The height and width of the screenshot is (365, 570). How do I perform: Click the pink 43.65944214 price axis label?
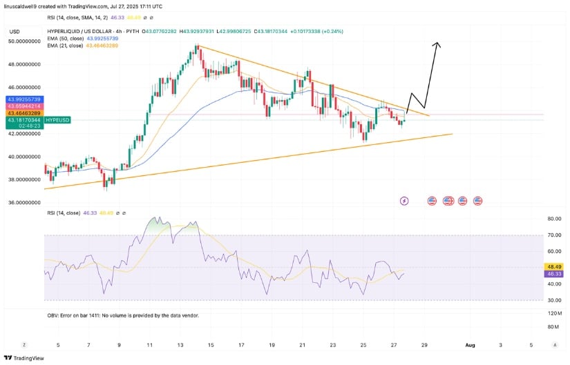click(24, 106)
